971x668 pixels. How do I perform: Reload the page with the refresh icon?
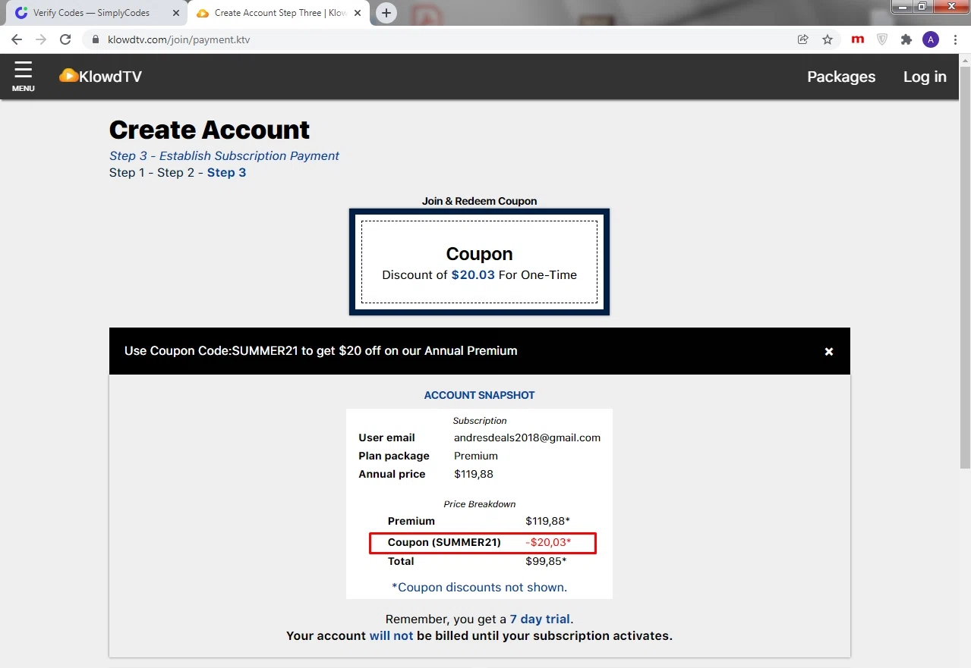(x=65, y=39)
